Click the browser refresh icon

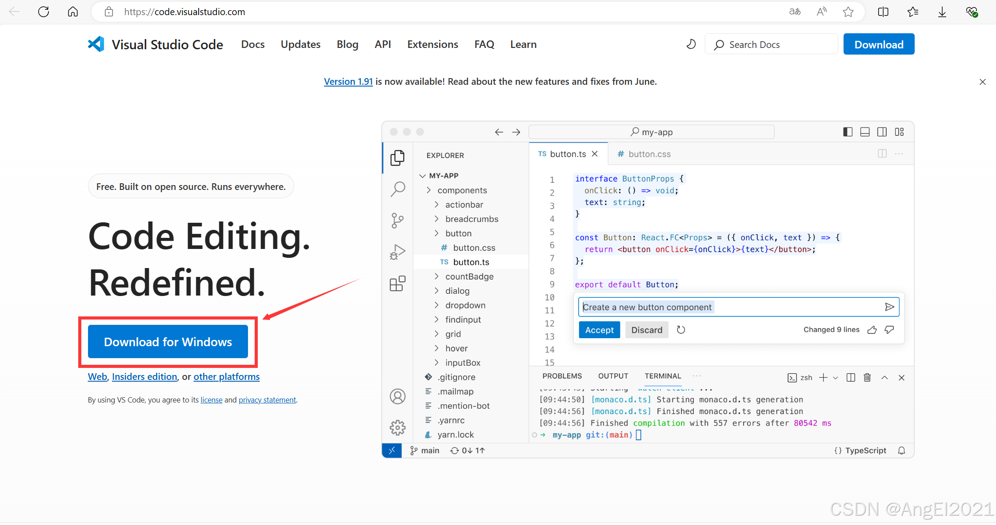pos(44,12)
